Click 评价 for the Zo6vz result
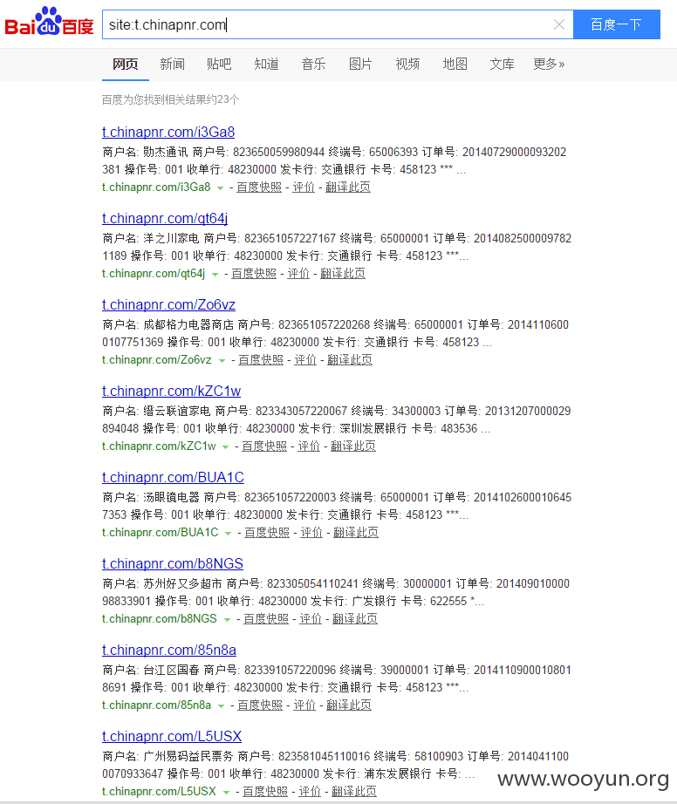Viewport: 677px width, 804px height. click(305, 360)
